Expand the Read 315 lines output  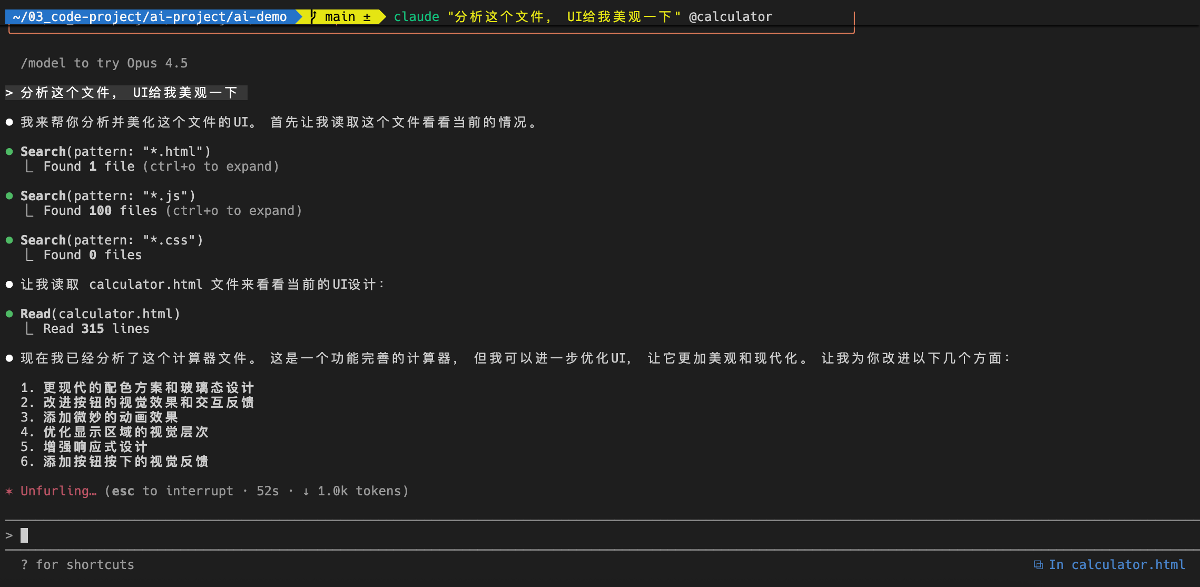[96, 328]
